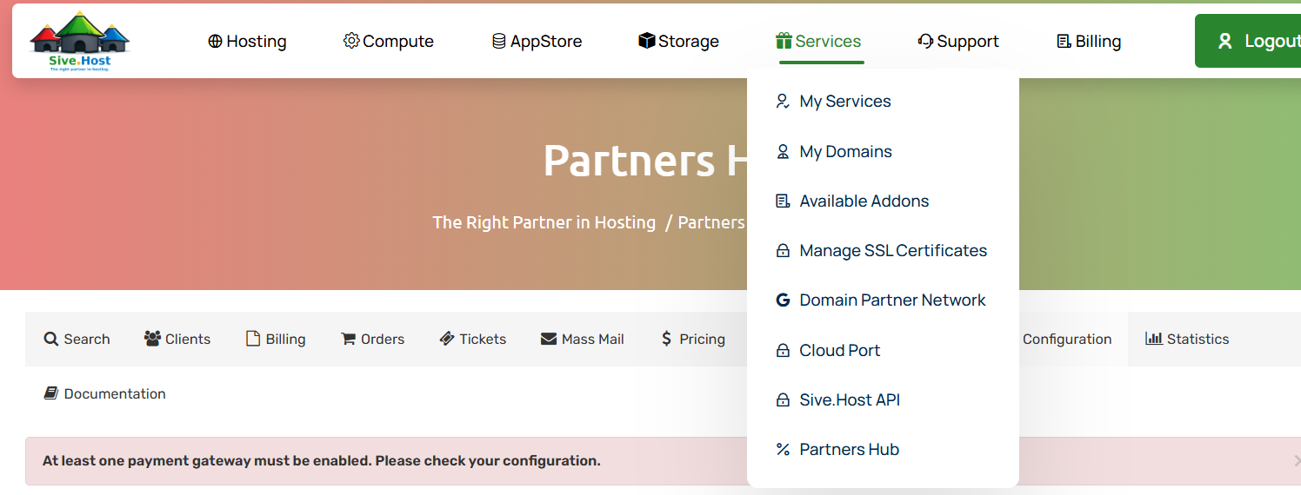This screenshot has height=495, width=1301.
Task: Click the dollar icon on Pricing tab
Action: tap(666, 339)
